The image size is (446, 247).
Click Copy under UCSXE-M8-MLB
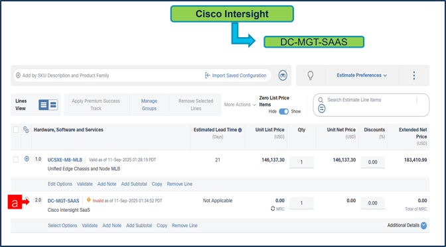click(157, 184)
